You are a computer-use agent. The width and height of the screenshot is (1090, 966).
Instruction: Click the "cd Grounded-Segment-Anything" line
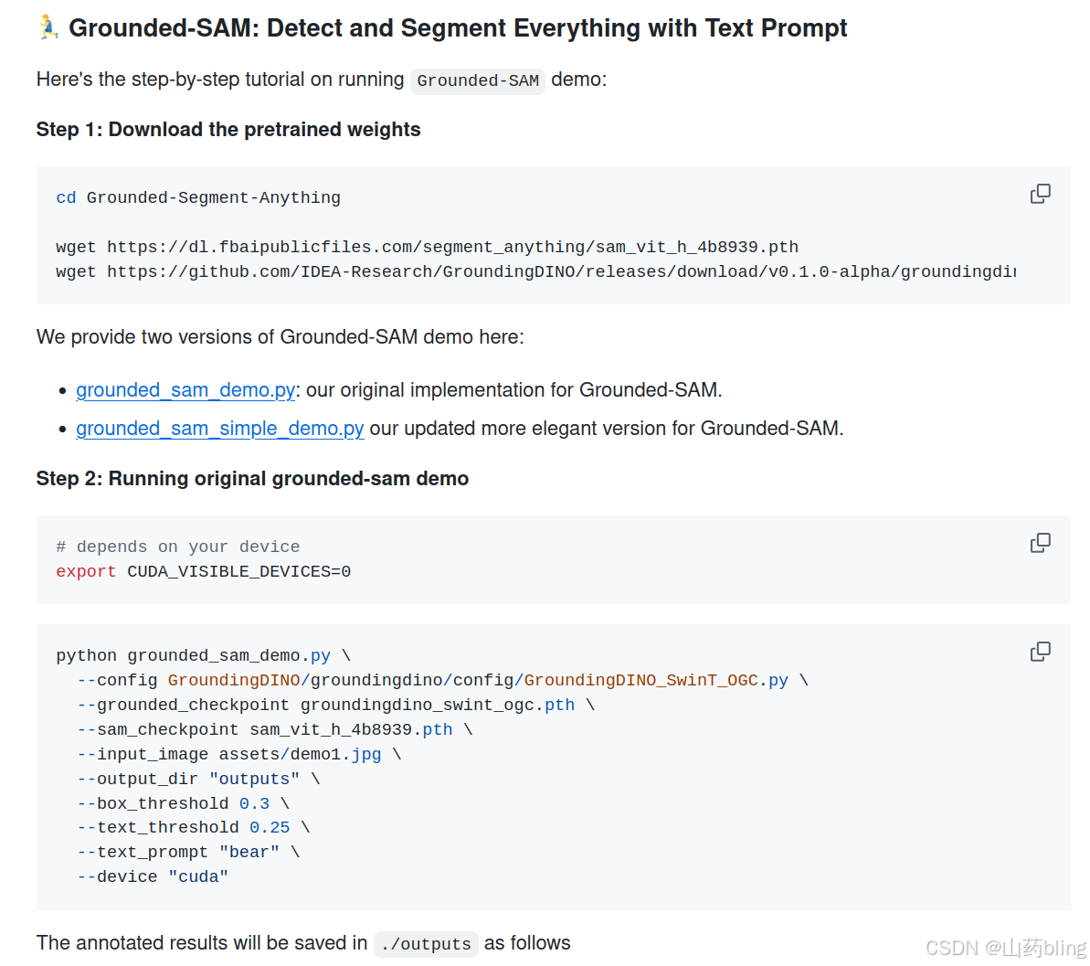pos(198,198)
